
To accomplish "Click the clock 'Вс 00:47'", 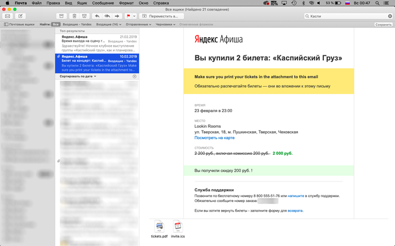I will [362, 3].
